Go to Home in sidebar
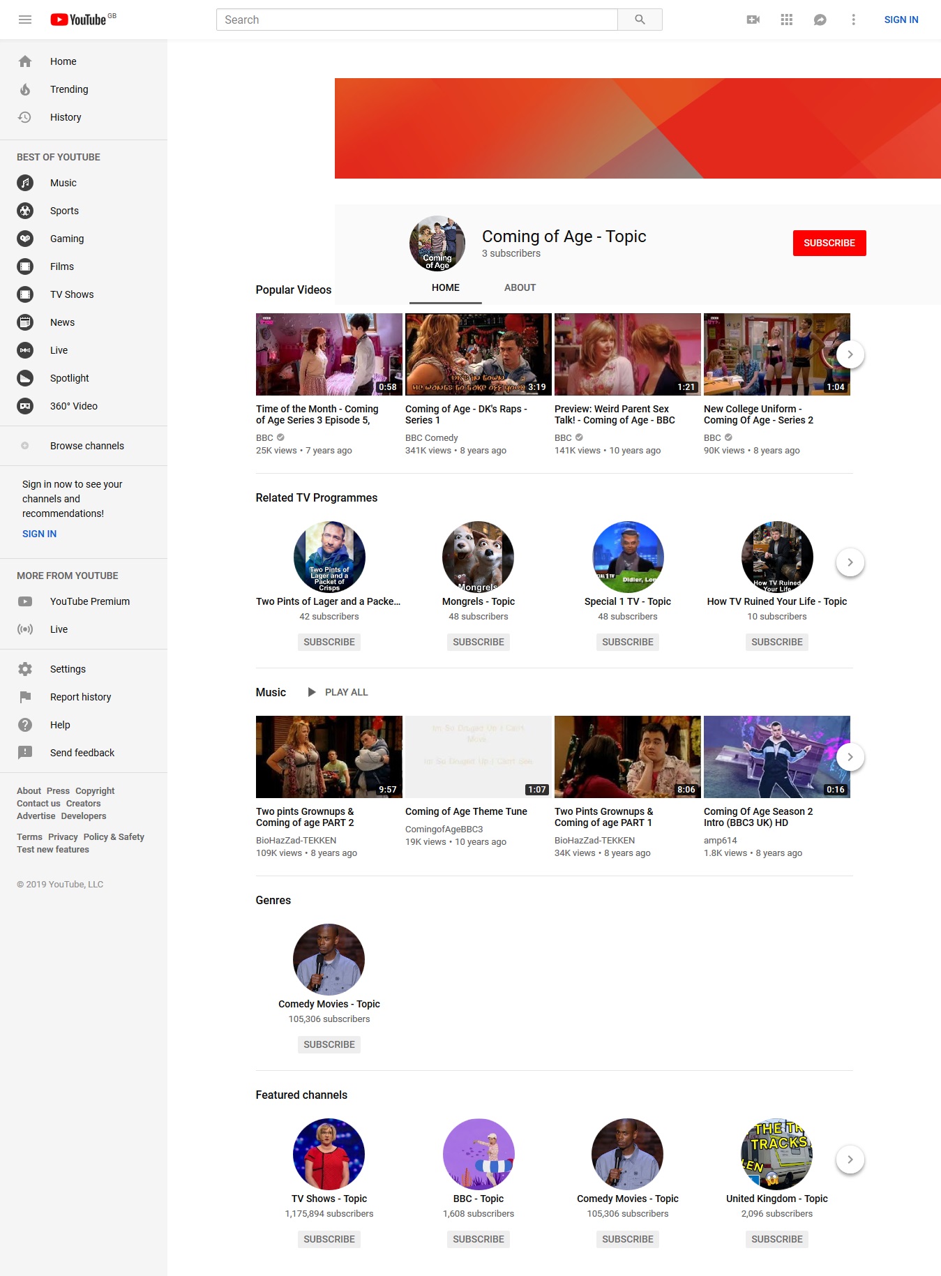This screenshot has width=941, height=1276. pos(84,61)
